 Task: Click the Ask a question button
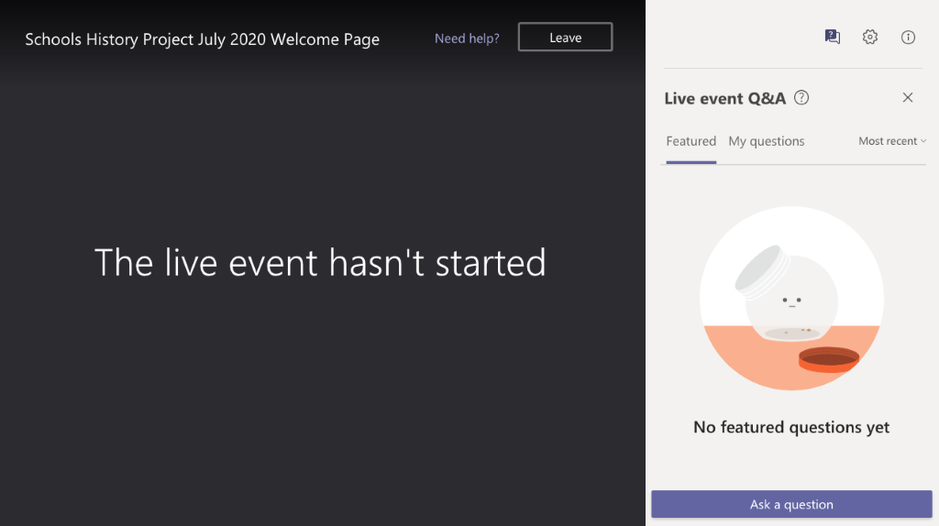tap(791, 504)
